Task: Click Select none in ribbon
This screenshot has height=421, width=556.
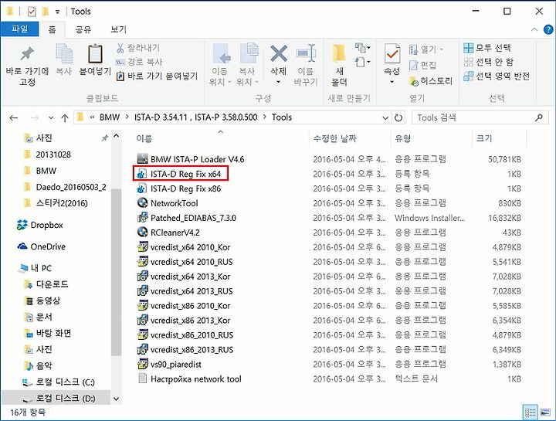Action: (489, 62)
